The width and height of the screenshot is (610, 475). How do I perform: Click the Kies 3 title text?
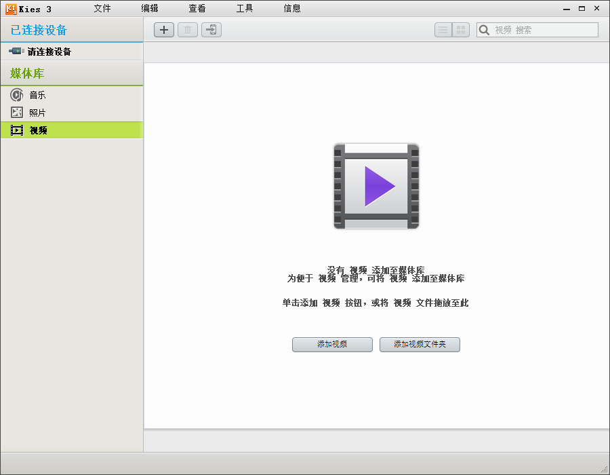[35, 9]
